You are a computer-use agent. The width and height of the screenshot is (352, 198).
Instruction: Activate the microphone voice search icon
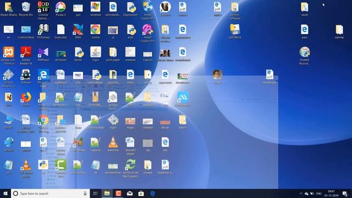coord(85,194)
